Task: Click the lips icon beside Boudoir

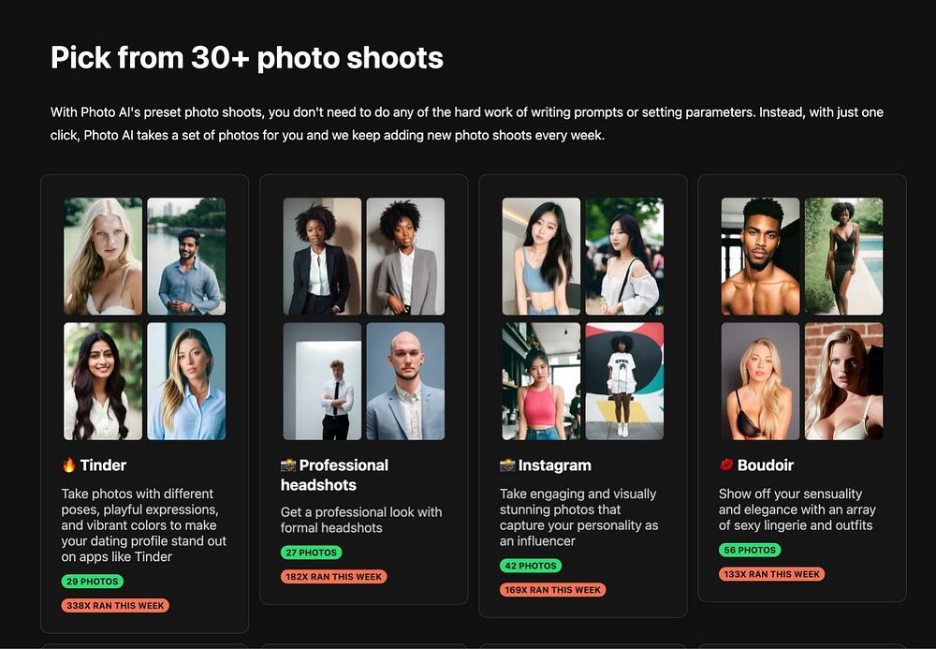Action: coord(726,465)
